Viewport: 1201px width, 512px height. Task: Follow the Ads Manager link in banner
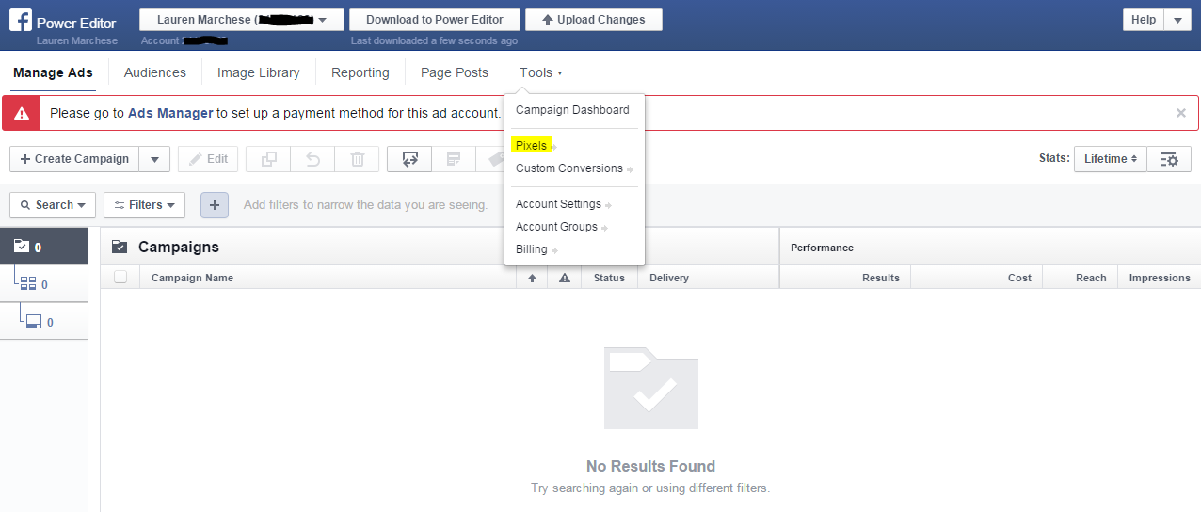coord(170,113)
